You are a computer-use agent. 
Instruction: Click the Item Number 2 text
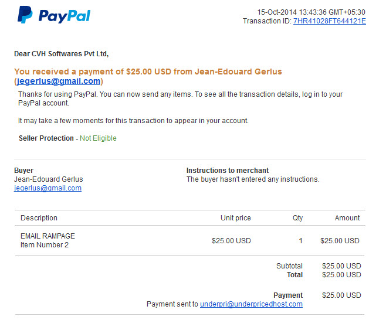point(45,245)
